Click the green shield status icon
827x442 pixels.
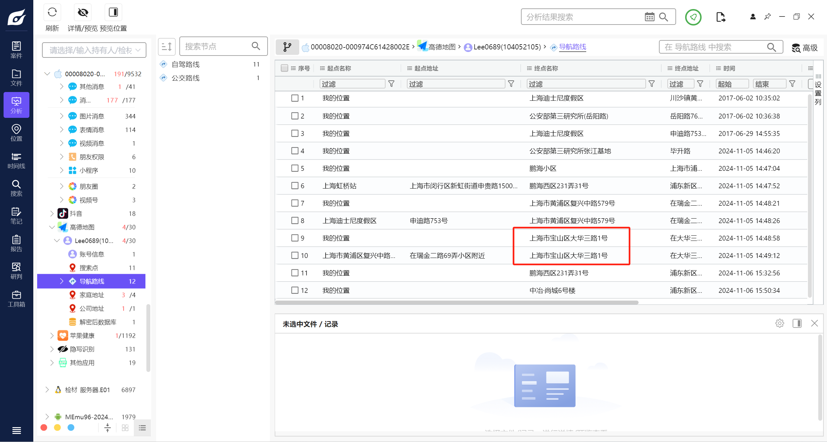click(x=693, y=17)
